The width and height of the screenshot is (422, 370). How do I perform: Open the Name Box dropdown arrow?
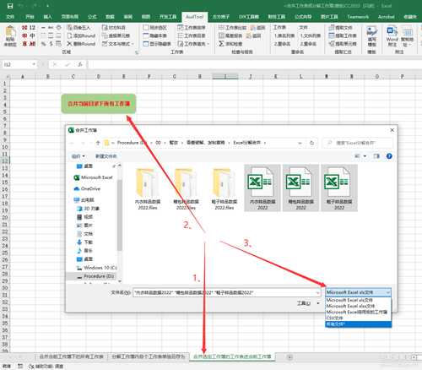(34, 64)
